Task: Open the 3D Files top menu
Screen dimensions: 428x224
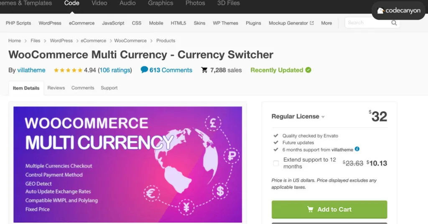Action: tap(229, 3)
